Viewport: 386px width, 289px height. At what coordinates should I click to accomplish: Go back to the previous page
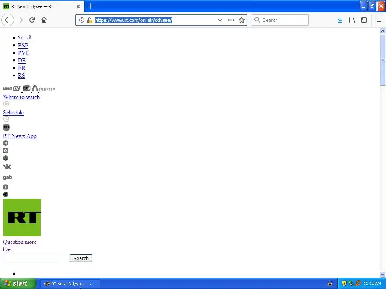tap(8, 20)
